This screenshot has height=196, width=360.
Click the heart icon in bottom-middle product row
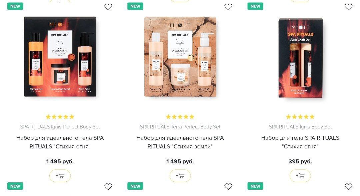228,187
